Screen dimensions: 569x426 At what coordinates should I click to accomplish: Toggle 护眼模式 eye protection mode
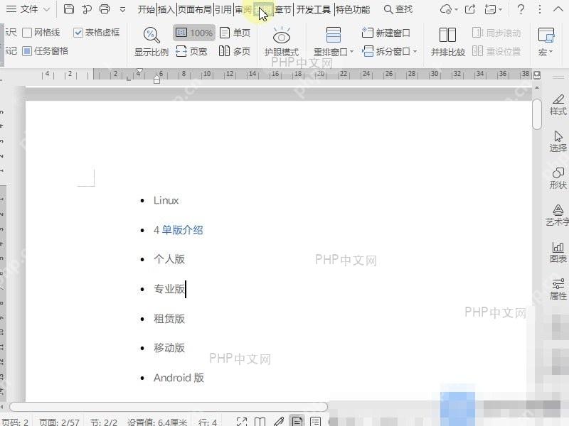point(282,42)
